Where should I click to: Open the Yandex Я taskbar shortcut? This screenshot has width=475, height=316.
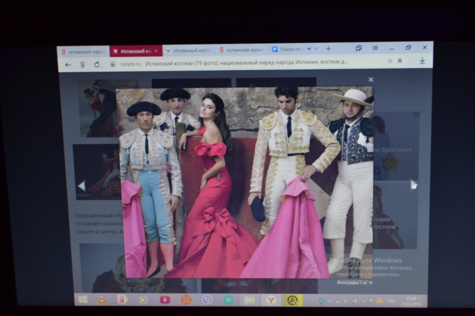122,299
